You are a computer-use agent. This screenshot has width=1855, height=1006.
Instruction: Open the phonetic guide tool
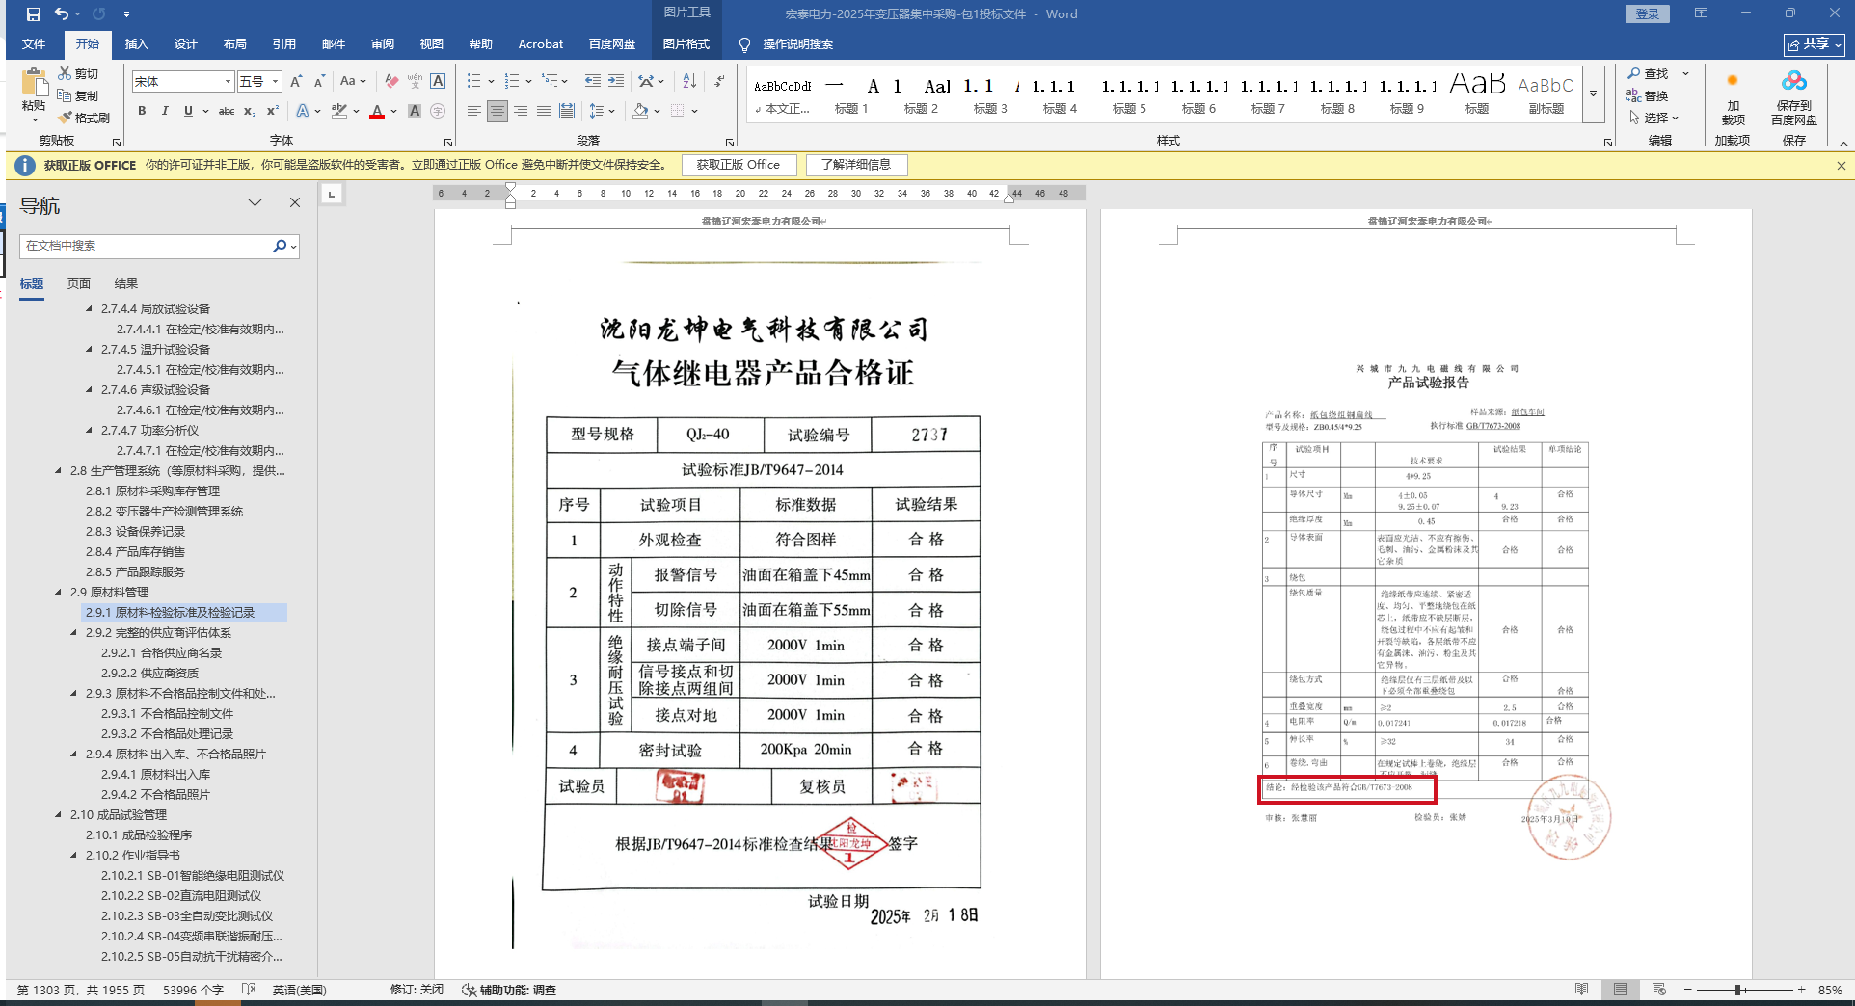tap(415, 82)
